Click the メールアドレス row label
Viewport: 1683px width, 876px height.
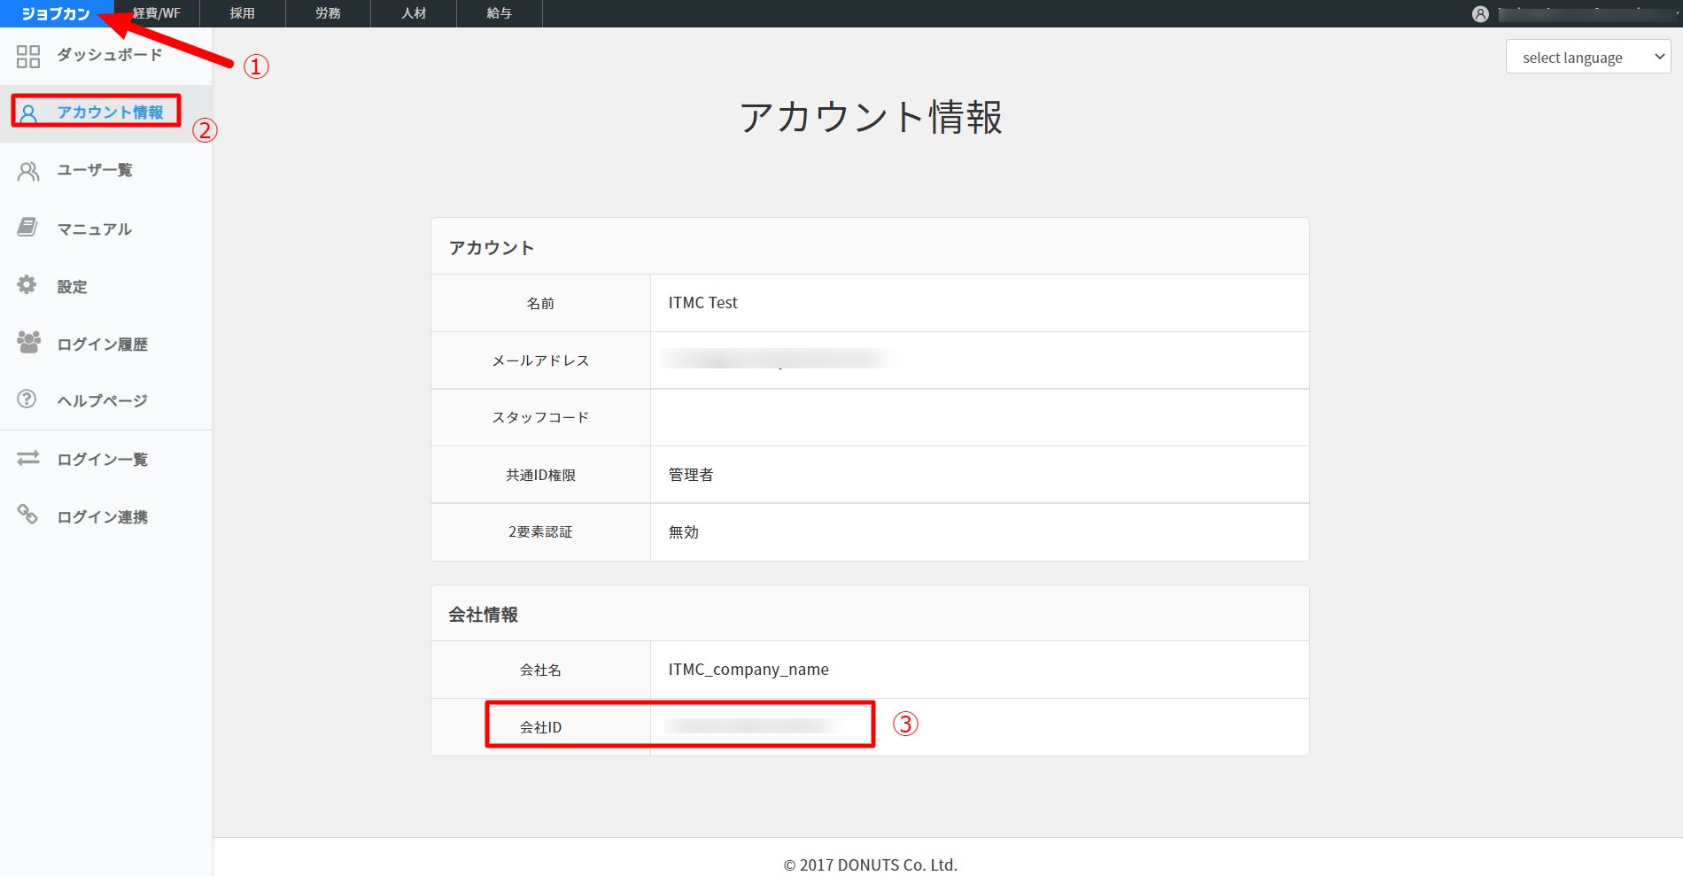click(540, 360)
